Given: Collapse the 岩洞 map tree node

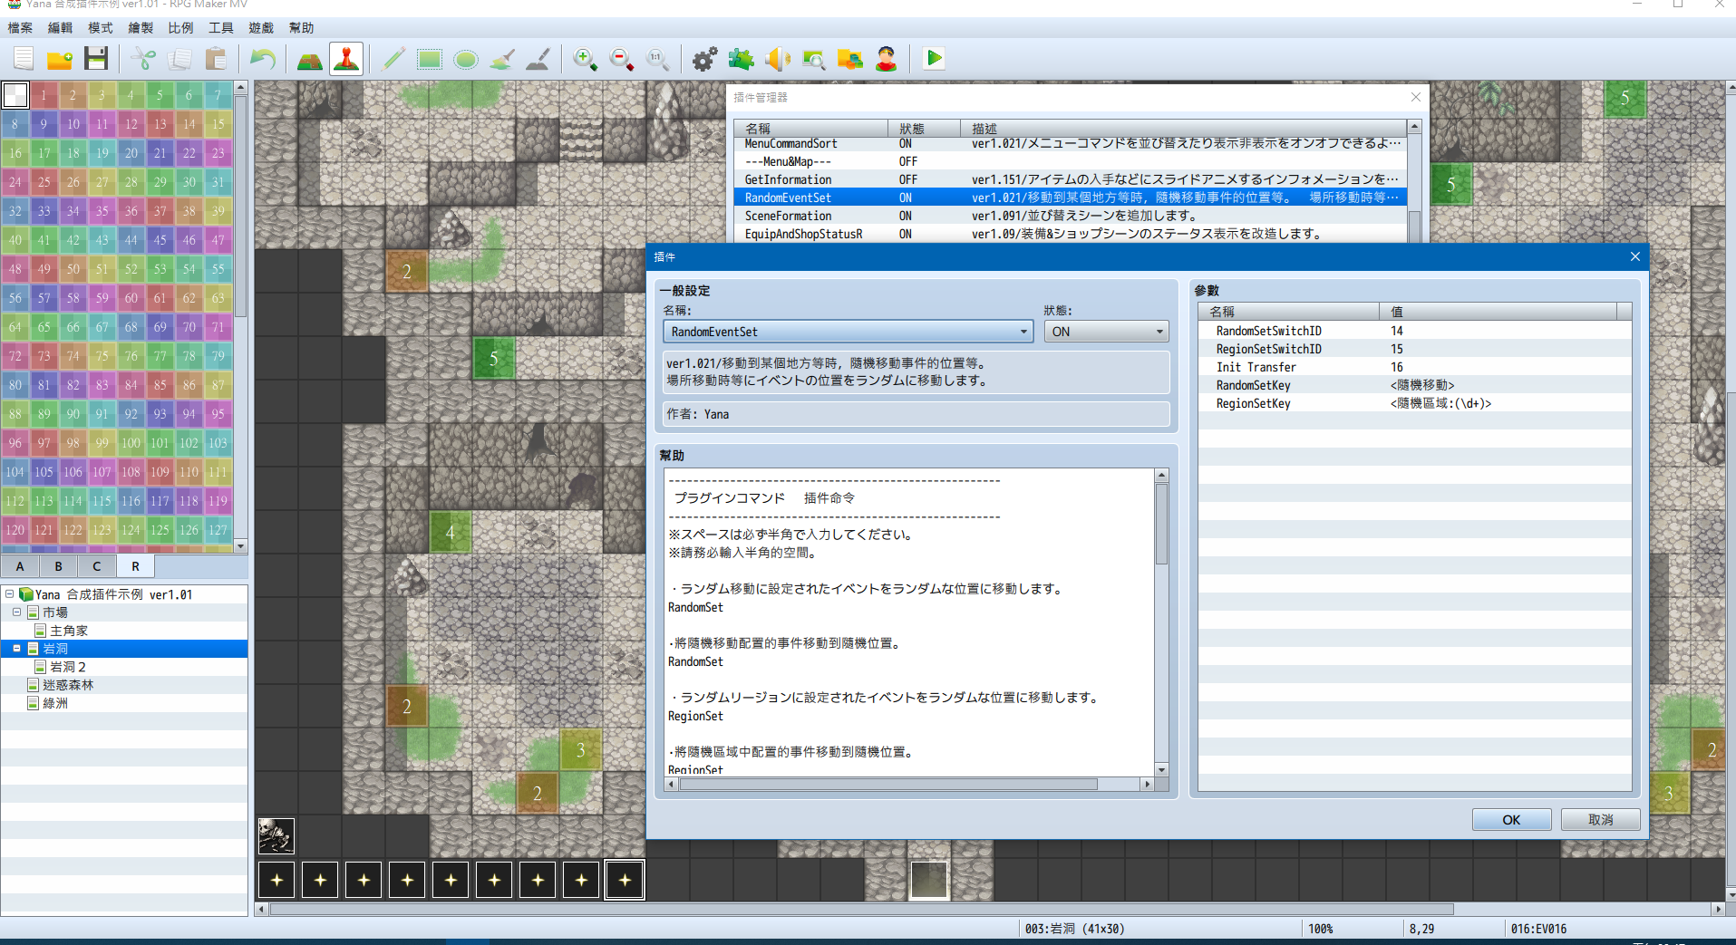Looking at the screenshot, I should click(17, 649).
